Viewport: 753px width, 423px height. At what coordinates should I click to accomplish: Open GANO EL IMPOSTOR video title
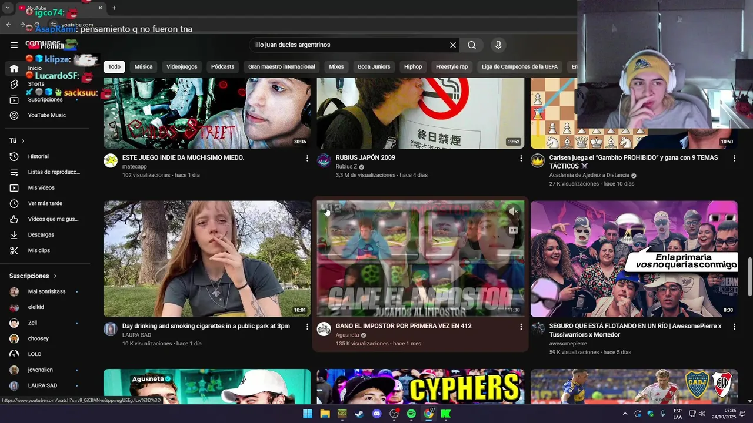(404, 326)
